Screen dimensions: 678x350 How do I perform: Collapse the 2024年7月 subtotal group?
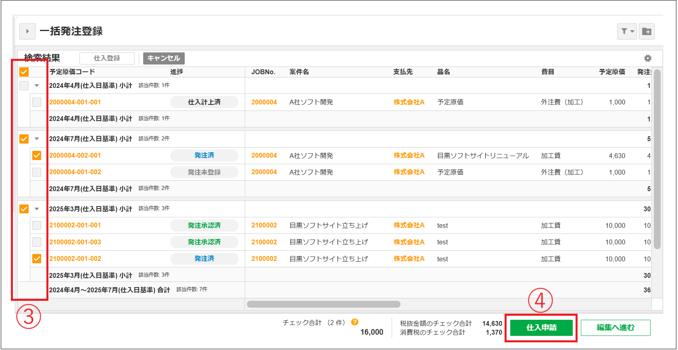point(37,139)
